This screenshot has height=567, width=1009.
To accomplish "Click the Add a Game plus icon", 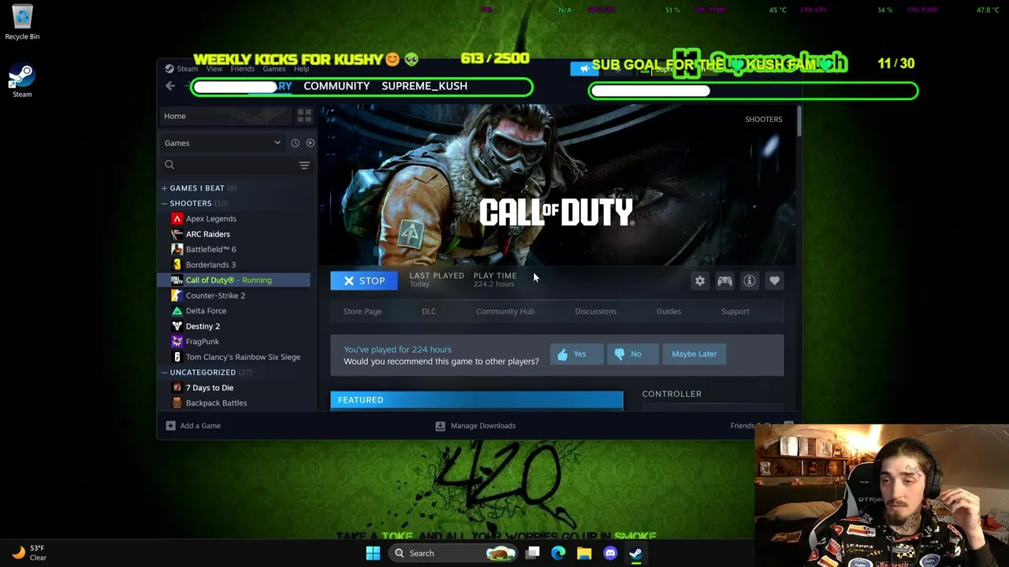I will [x=171, y=426].
